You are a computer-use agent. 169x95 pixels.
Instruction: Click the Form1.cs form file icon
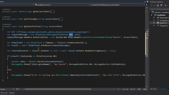[158, 23]
